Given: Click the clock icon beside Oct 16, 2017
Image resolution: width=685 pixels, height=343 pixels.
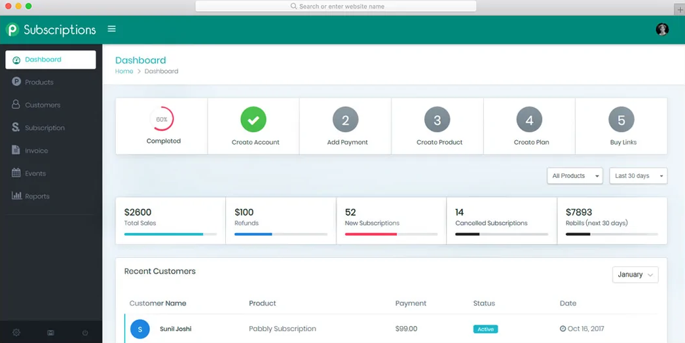Looking at the screenshot, I should click(x=563, y=329).
